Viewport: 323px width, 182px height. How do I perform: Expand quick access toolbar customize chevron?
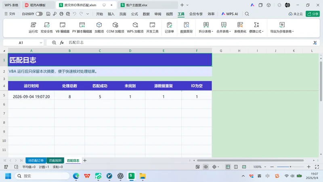pos(88,14)
